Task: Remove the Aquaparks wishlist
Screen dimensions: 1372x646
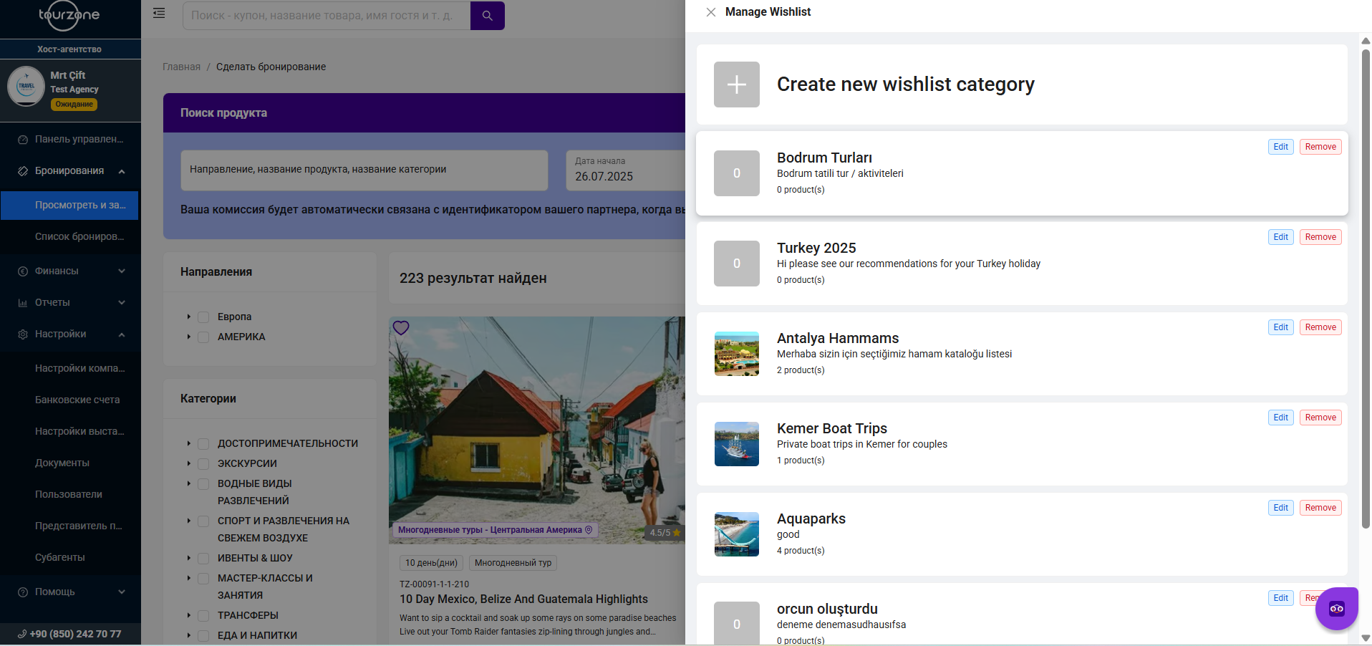Action: tap(1320, 508)
